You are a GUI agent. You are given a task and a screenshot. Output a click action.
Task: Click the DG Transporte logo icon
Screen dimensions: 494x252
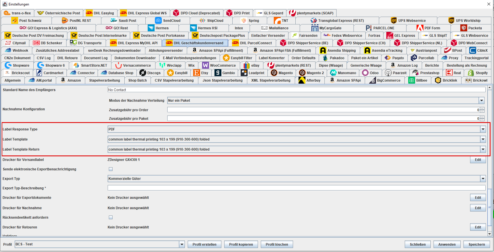pyautogui.click(x=73, y=43)
